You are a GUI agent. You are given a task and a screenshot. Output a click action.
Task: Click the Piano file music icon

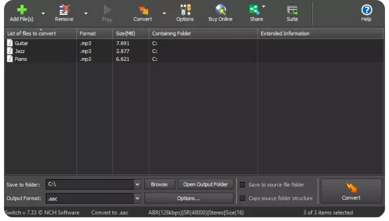10,59
